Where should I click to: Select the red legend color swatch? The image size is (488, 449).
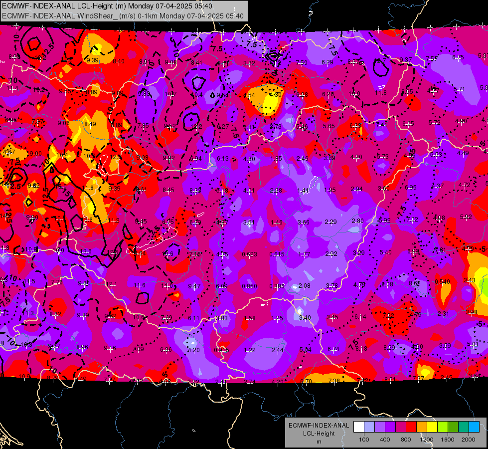tap(411, 427)
